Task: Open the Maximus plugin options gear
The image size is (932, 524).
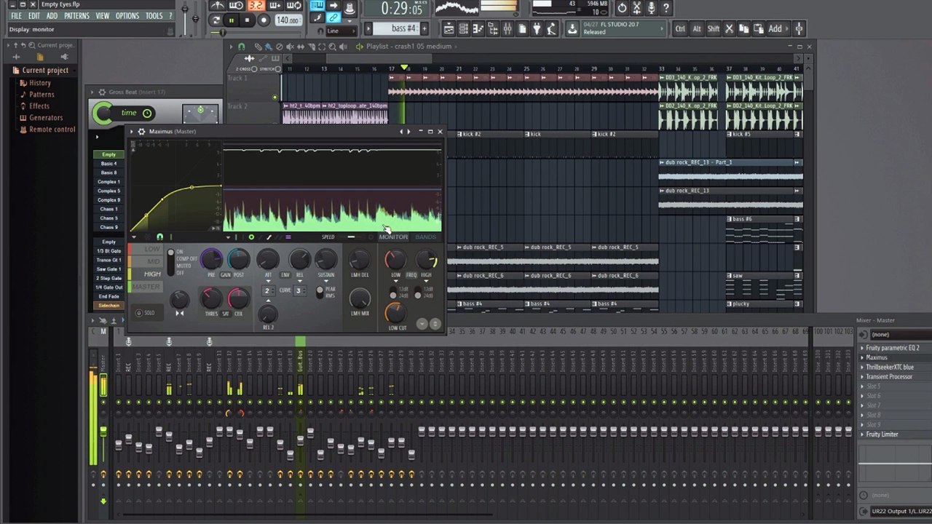Action: [x=141, y=132]
